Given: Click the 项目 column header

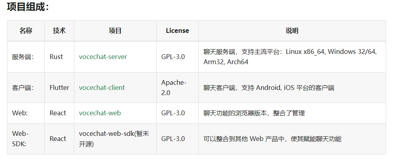Looking at the screenshot, I should coord(115,31).
